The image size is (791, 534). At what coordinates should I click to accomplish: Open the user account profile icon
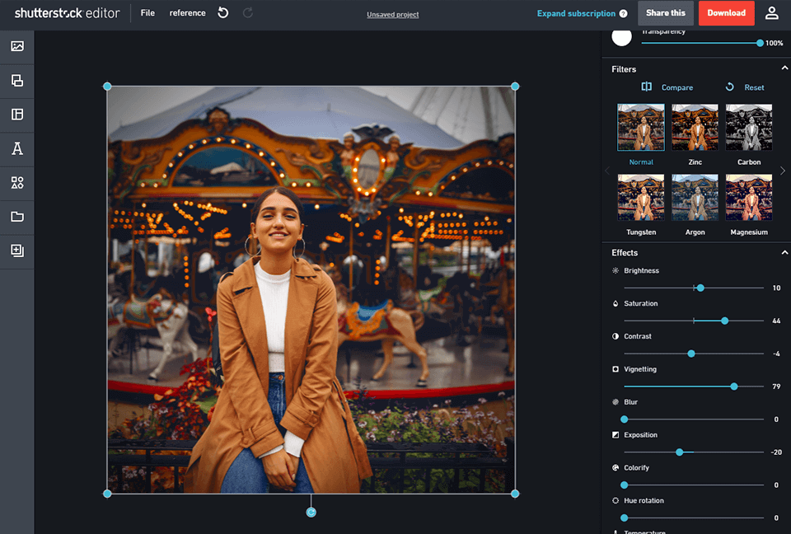point(771,13)
